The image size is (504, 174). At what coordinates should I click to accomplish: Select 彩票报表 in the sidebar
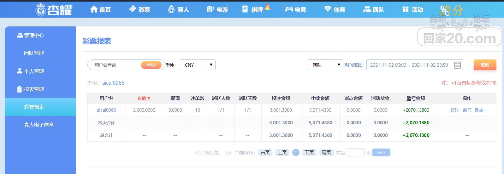point(40,107)
